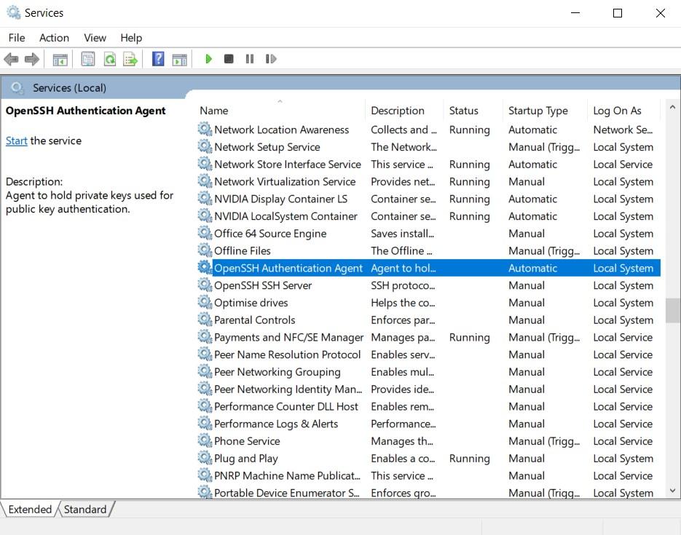
Task: Open Properties using the toolbar icon
Action: pos(87,59)
